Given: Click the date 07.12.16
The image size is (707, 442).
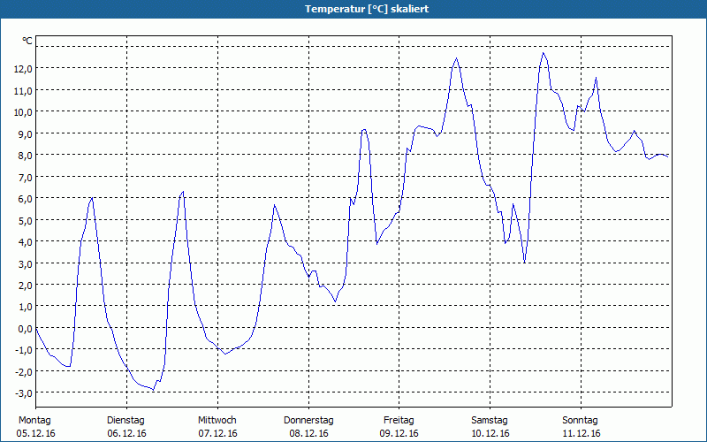Looking at the screenshot, I should (x=217, y=433).
